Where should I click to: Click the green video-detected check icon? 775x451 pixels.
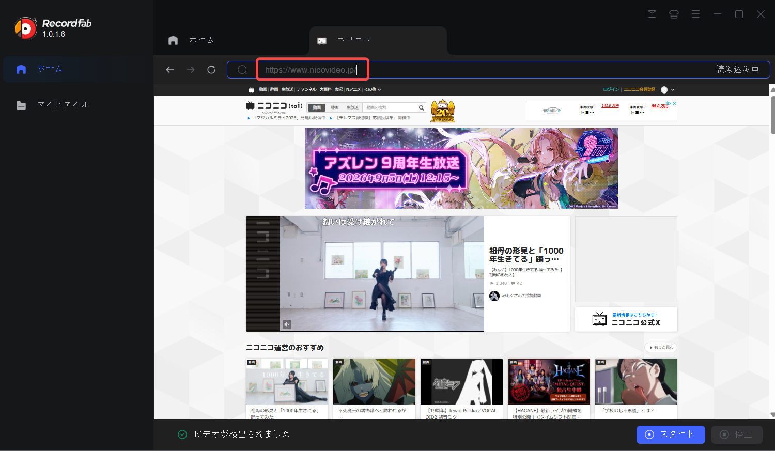pos(182,434)
